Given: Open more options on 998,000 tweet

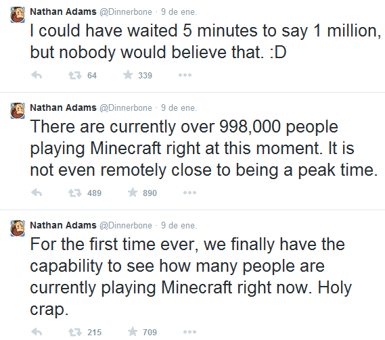Looking at the screenshot, I should click(x=190, y=193).
